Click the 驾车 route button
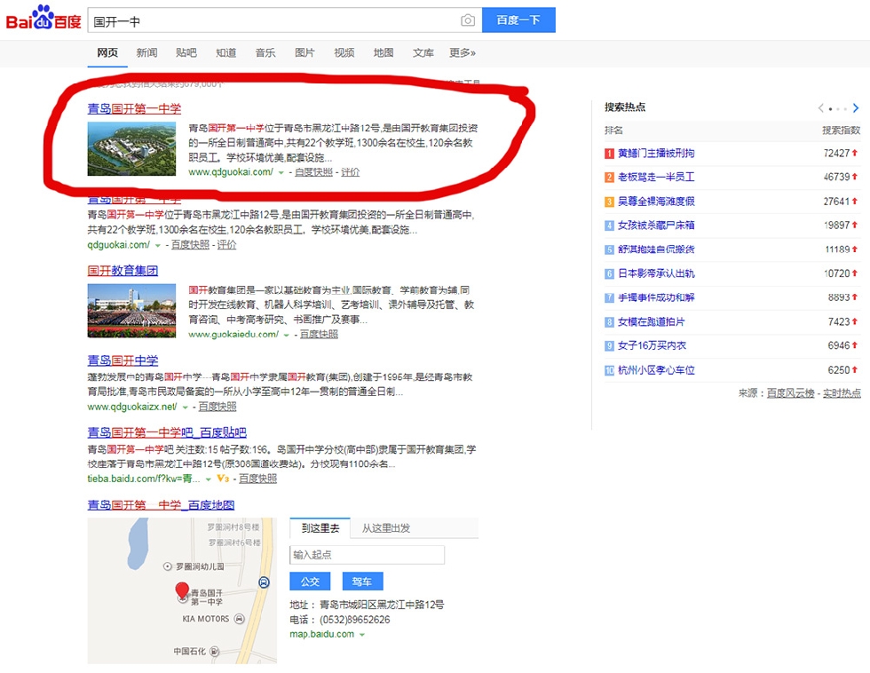Screen dimensions: 870x673 coord(362,582)
